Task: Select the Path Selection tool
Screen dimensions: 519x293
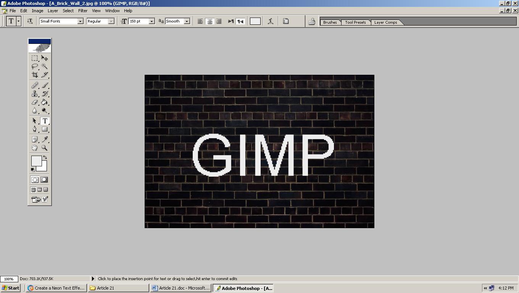Action: coord(35,121)
